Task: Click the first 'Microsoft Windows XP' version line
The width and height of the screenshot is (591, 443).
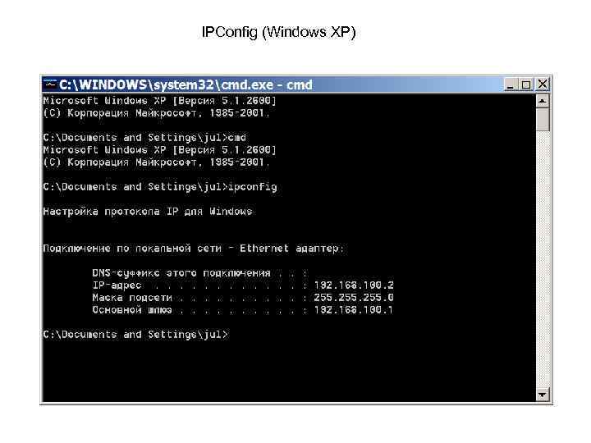Action: pos(160,101)
